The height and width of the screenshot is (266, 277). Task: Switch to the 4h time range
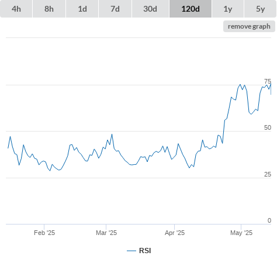[x=16, y=9]
